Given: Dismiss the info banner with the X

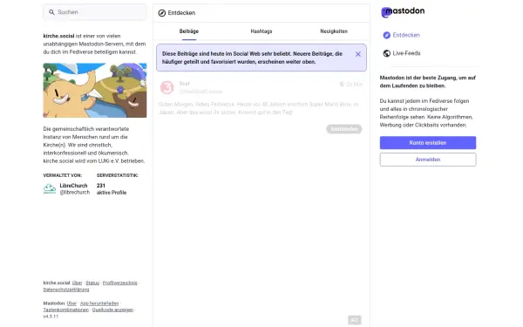Looking at the screenshot, I should pos(358,54).
